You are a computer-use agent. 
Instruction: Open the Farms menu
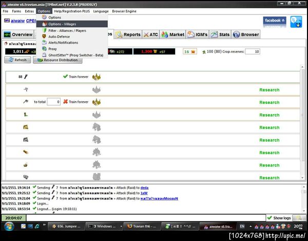[16, 11]
